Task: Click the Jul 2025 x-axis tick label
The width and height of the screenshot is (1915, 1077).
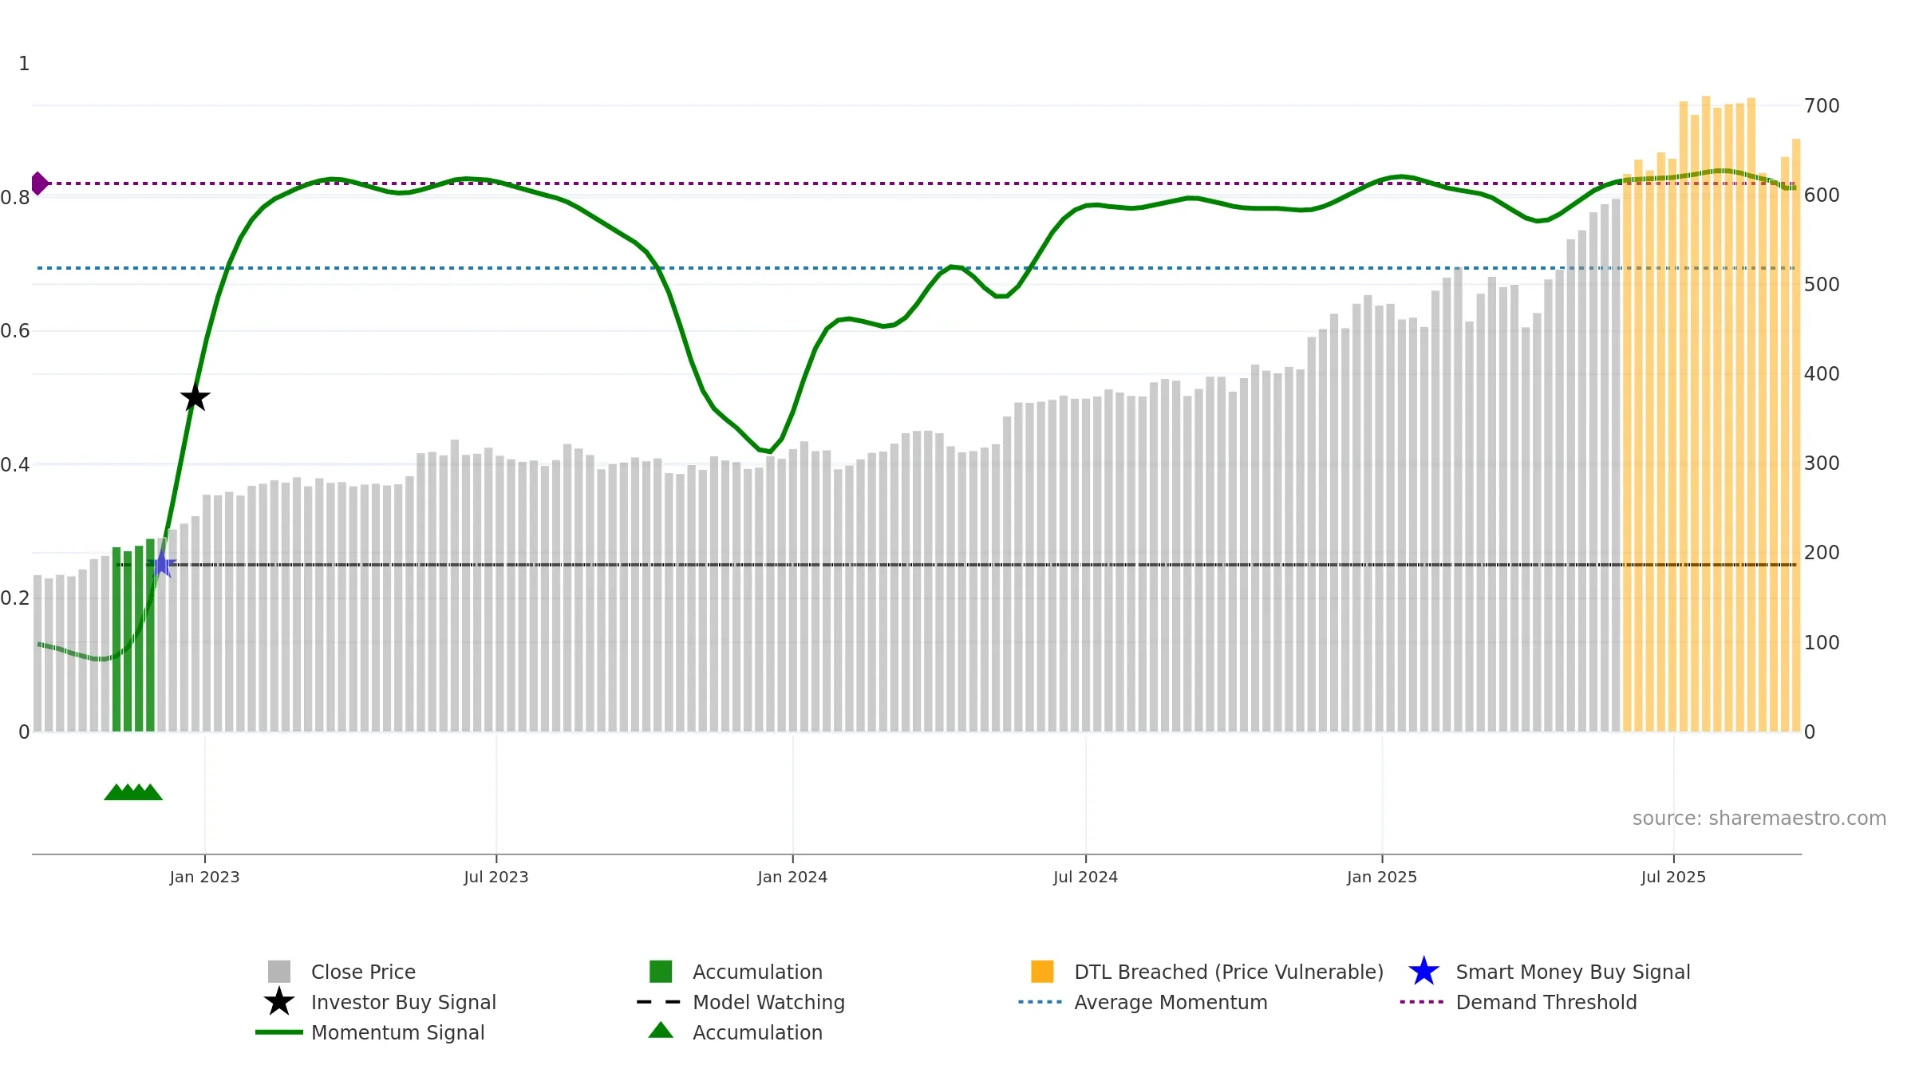Action: point(1673,878)
